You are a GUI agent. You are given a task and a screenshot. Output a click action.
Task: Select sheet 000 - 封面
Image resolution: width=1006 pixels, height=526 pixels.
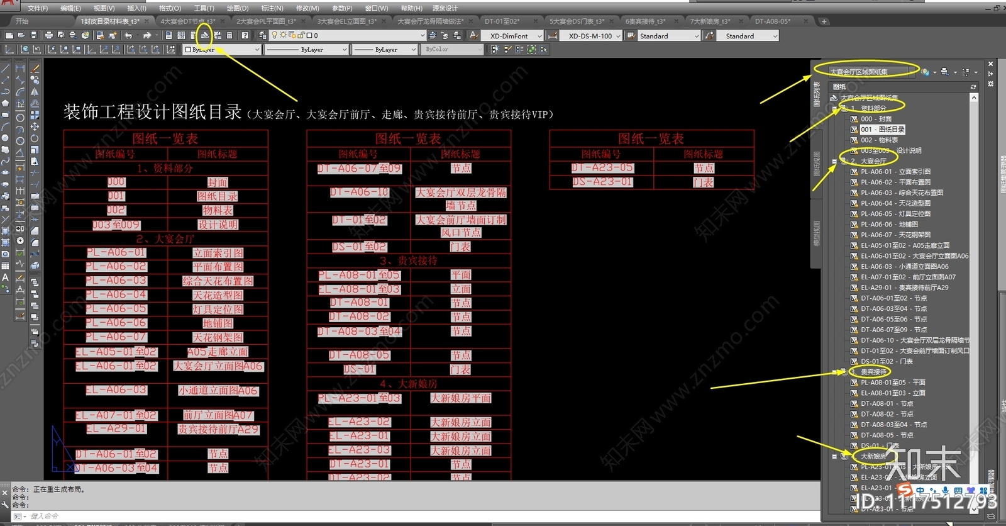(x=876, y=119)
